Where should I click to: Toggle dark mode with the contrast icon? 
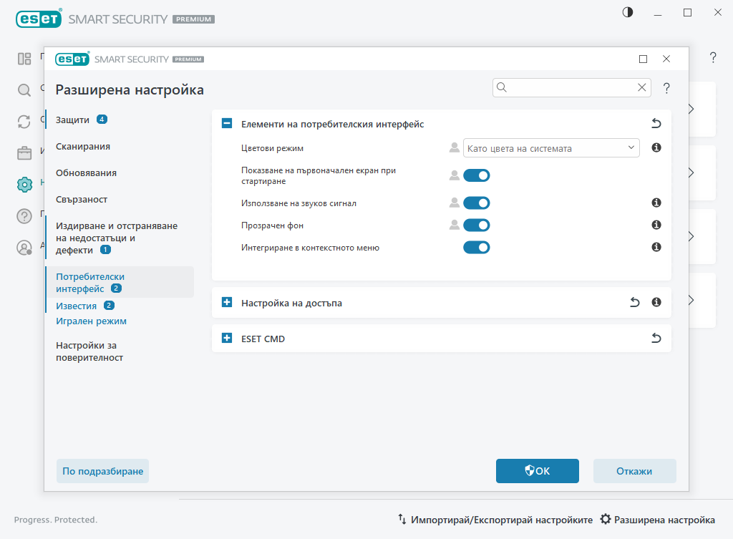click(627, 12)
